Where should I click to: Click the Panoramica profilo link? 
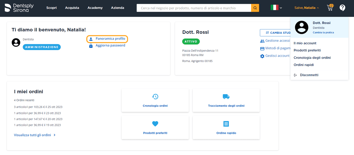point(110,39)
